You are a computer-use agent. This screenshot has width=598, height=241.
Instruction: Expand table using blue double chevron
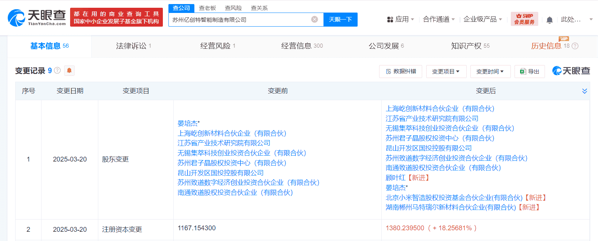584,91
